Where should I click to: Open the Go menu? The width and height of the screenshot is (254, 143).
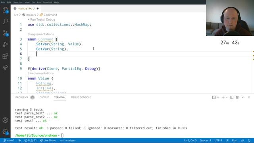33,2
